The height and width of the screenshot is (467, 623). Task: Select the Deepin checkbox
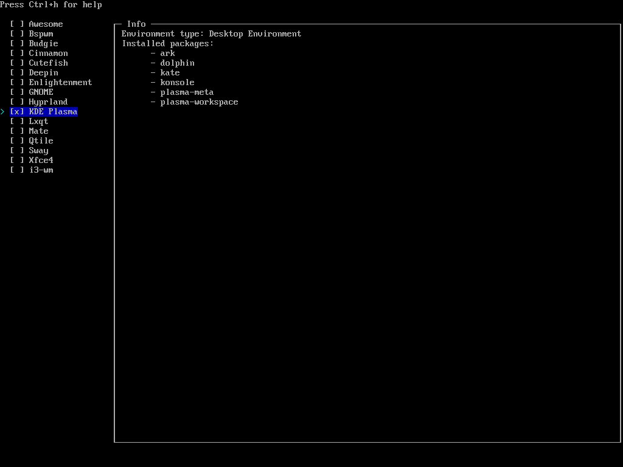[x=16, y=73]
